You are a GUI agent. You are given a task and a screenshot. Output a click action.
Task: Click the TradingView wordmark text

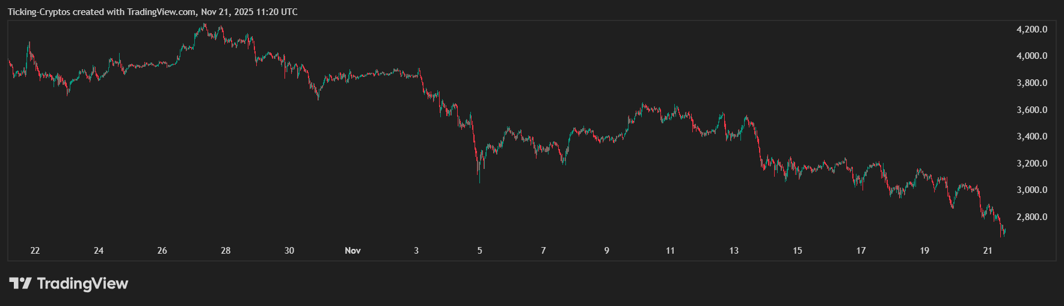point(82,283)
